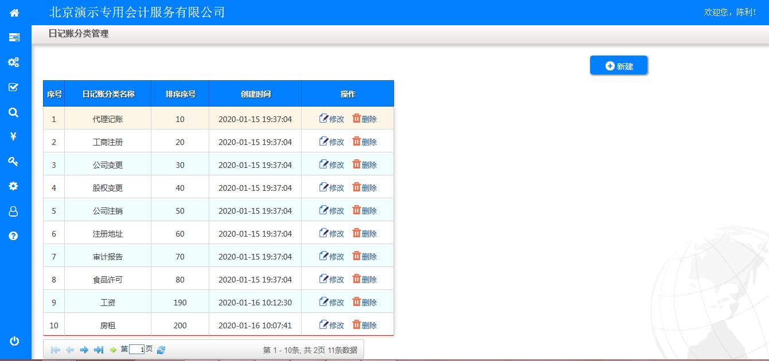Screen dimensions: 769x361
Task: Go to last page in pager
Action: tap(99, 350)
